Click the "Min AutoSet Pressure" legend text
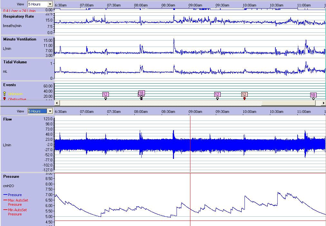 click(x=17, y=212)
